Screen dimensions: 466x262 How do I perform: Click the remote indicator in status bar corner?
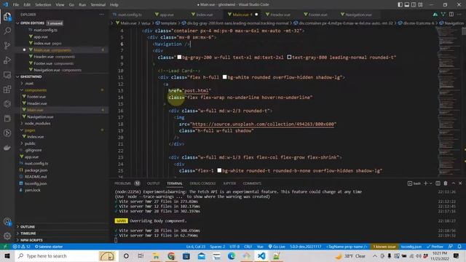5,247
